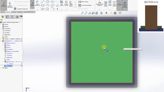Image resolution: width=164 pixels, height=92 pixels.
Task: Select the Ellipse sketch tool
Action: 52,5
